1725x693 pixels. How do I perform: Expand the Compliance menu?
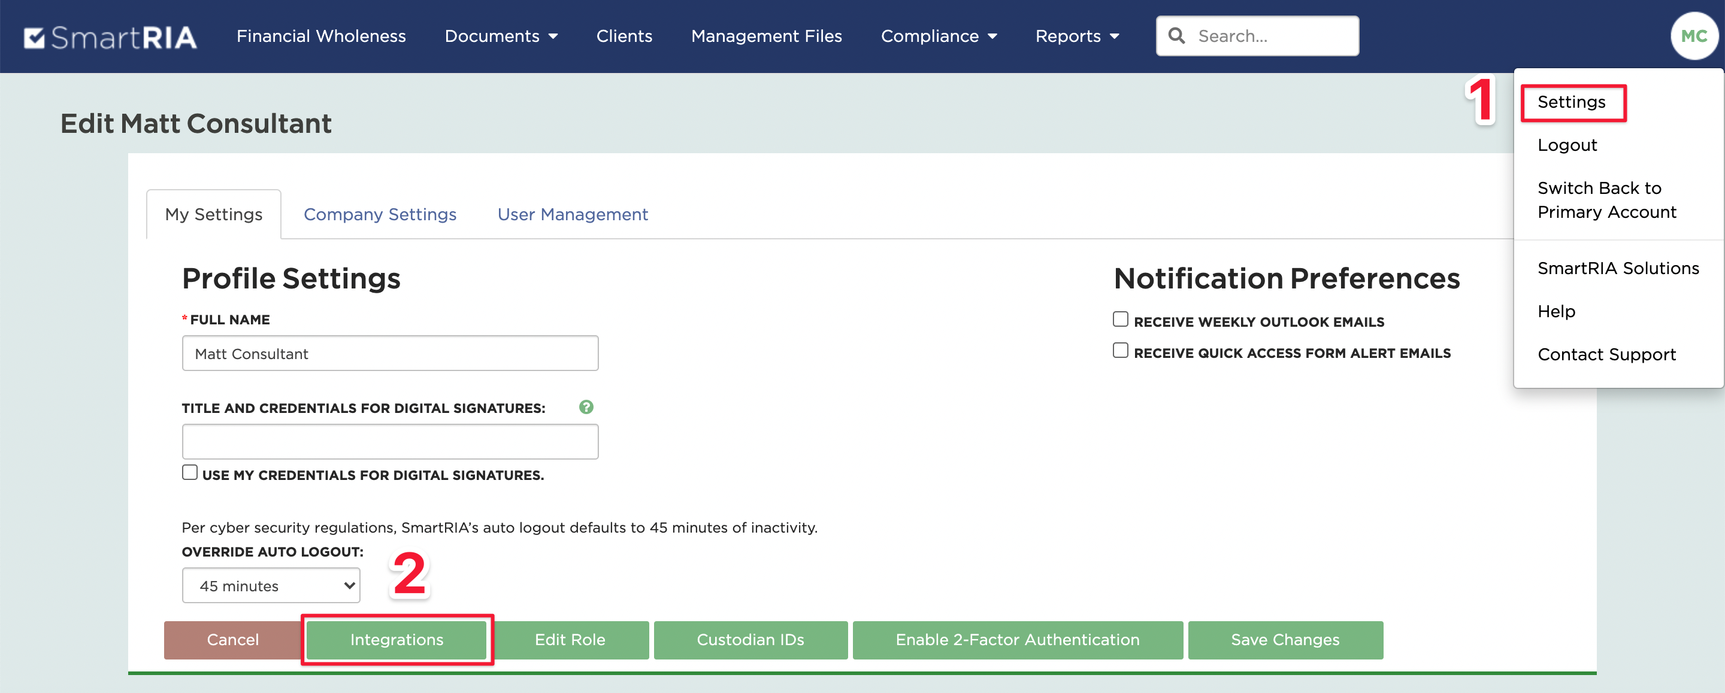coord(939,36)
